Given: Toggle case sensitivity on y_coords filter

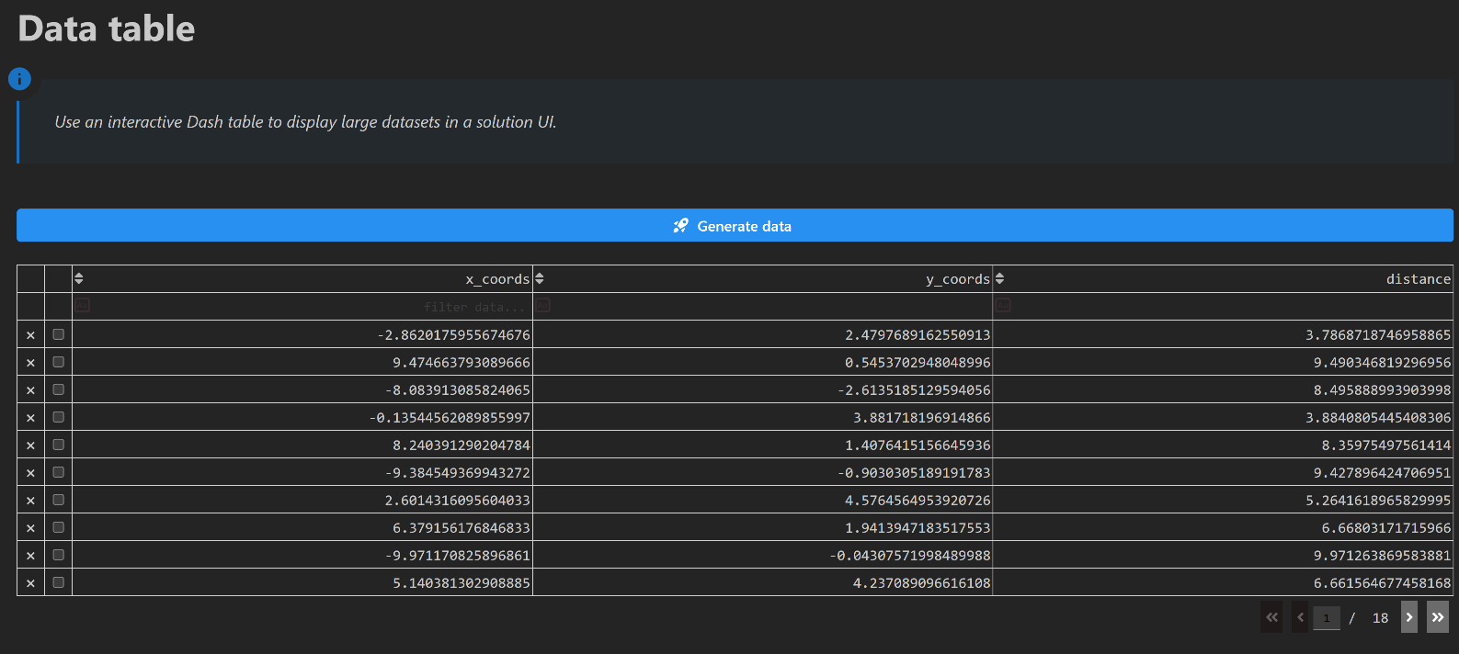Looking at the screenshot, I should pos(543,305).
